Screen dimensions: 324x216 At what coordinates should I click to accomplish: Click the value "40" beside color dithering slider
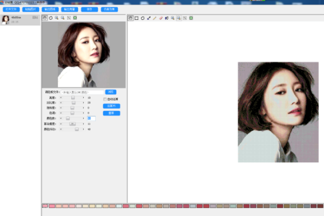pos(89,129)
